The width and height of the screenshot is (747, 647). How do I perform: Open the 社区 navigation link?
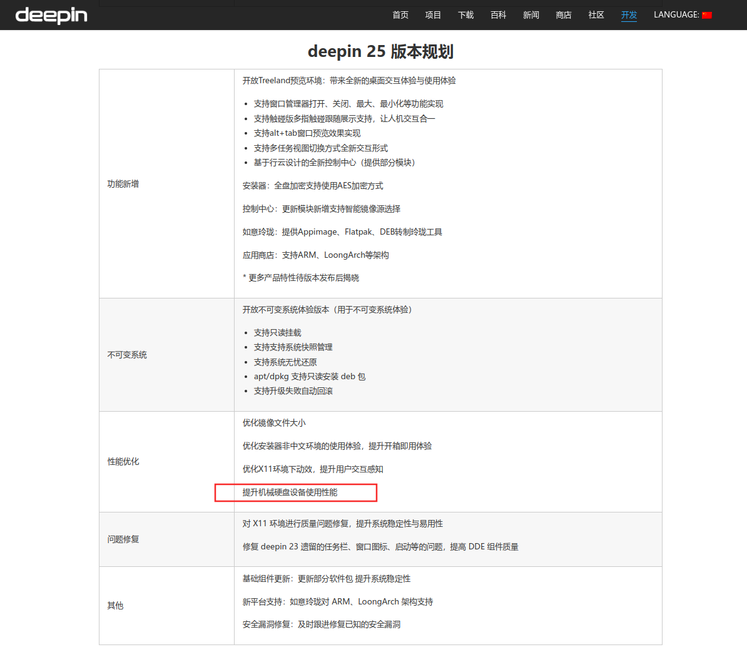[x=596, y=15]
